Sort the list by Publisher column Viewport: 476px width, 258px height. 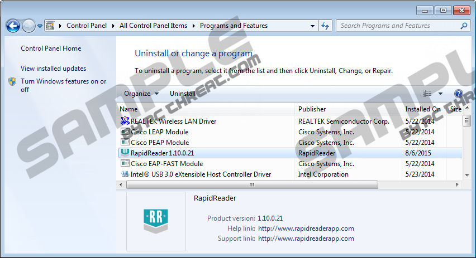tap(312, 109)
